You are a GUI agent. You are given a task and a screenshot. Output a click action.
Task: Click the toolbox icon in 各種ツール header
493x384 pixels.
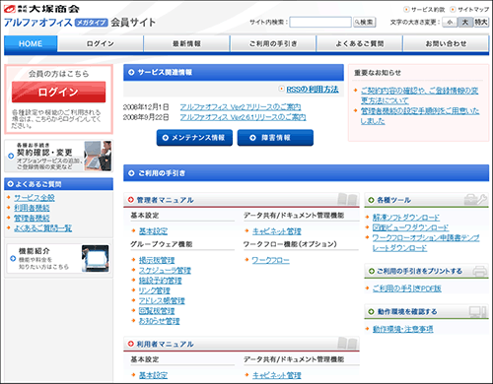point(475,199)
